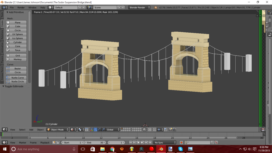Add a Nurbs Curve
This screenshot has height=153, width=272.
pos(16,78)
